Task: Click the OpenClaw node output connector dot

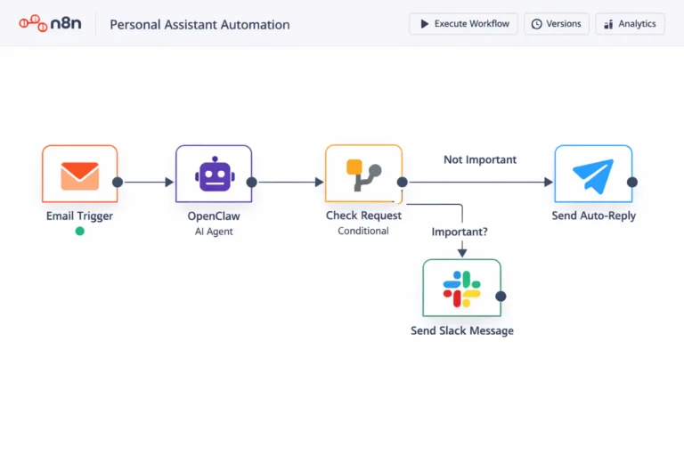Action: coord(252,182)
